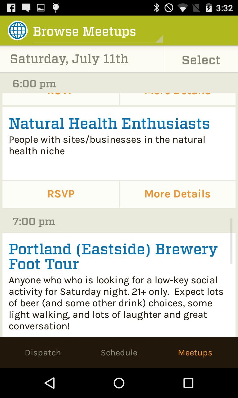Viewport: 238px width, 398px height.
Task: Tap the battery status icon
Action: 209,8
